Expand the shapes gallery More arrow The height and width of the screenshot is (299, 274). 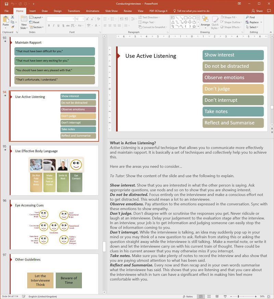[198, 27]
